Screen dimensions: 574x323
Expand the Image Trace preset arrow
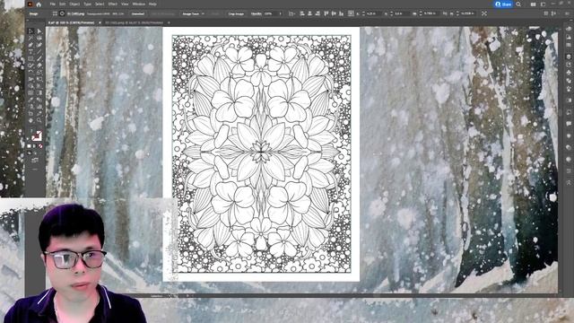[x=203, y=14]
